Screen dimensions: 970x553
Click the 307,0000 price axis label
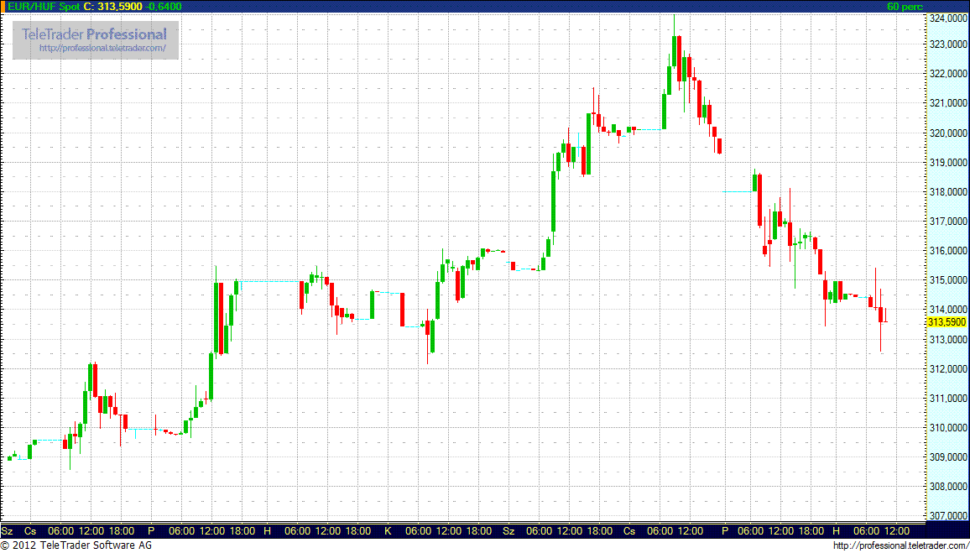point(947,516)
